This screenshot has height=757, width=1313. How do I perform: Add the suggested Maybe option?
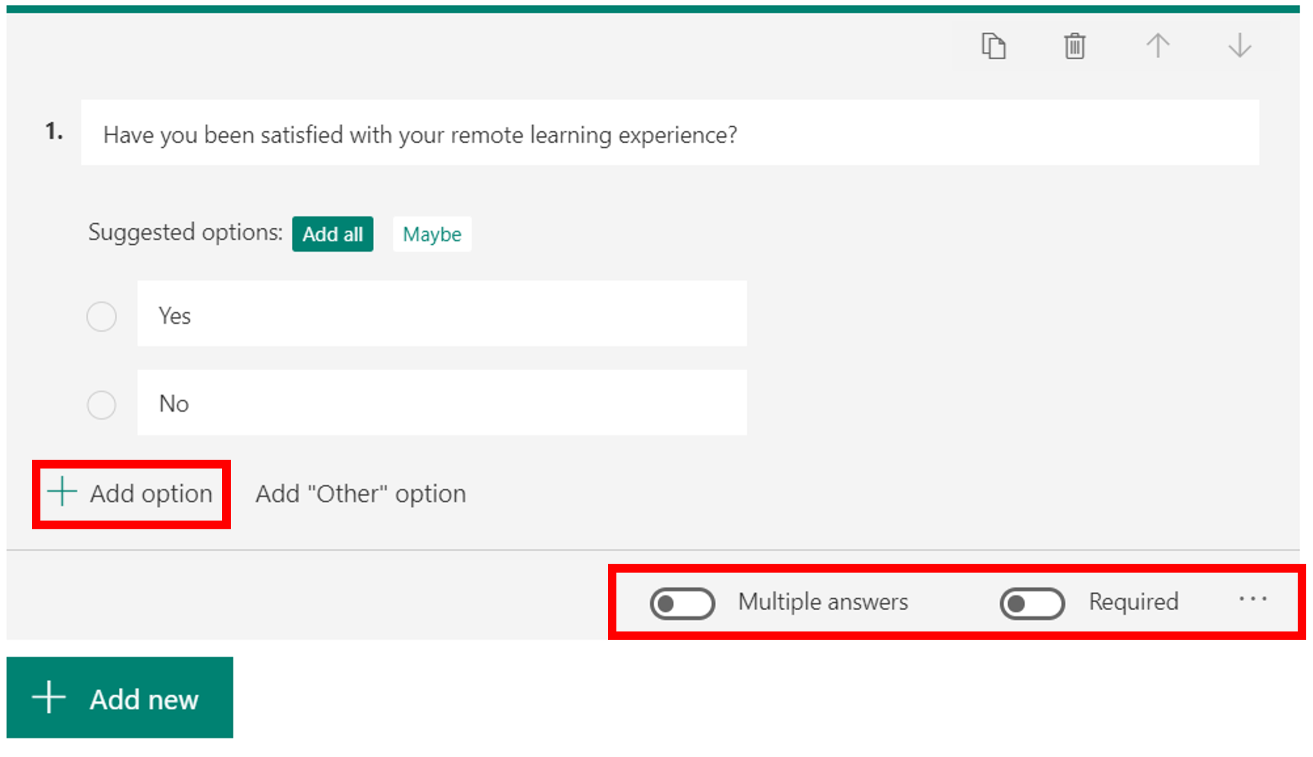coord(432,234)
